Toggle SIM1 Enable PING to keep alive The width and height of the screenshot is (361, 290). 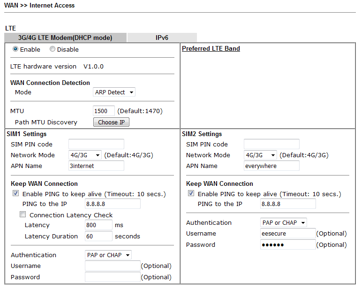(x=16, y=193)
